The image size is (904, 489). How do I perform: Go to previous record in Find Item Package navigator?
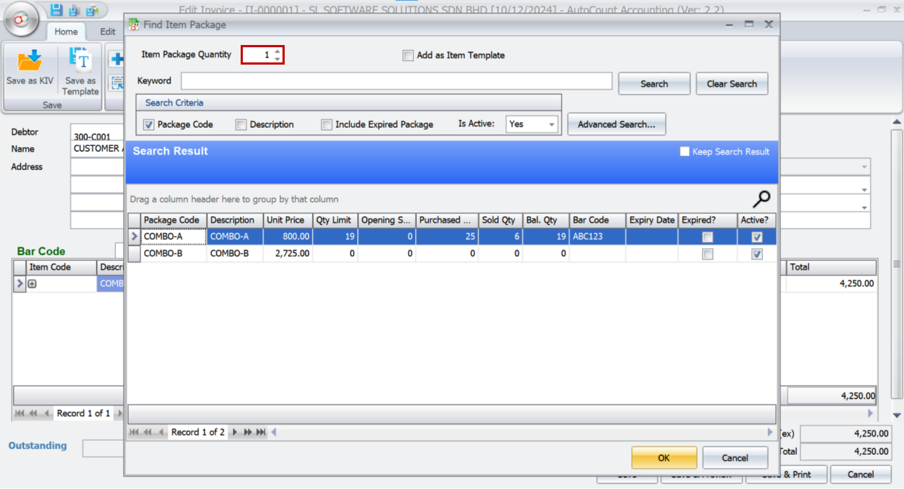click(161, 433)
